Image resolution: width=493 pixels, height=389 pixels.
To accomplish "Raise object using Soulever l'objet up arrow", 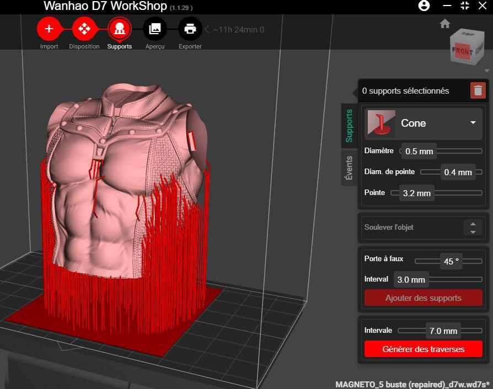I will pos(473,224).
